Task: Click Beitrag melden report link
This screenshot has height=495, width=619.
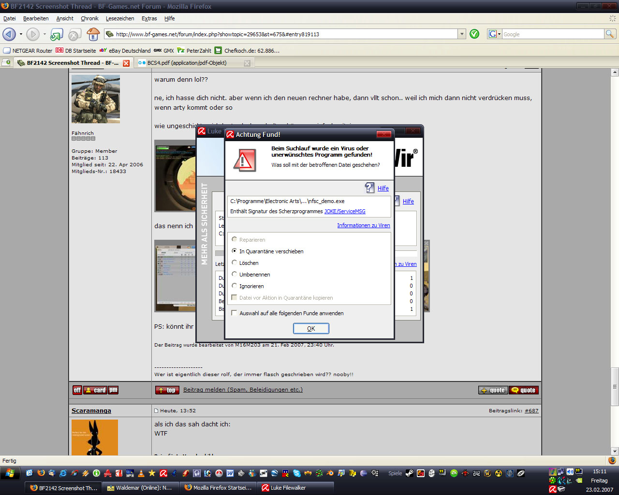Action: (x=243, y=390)
